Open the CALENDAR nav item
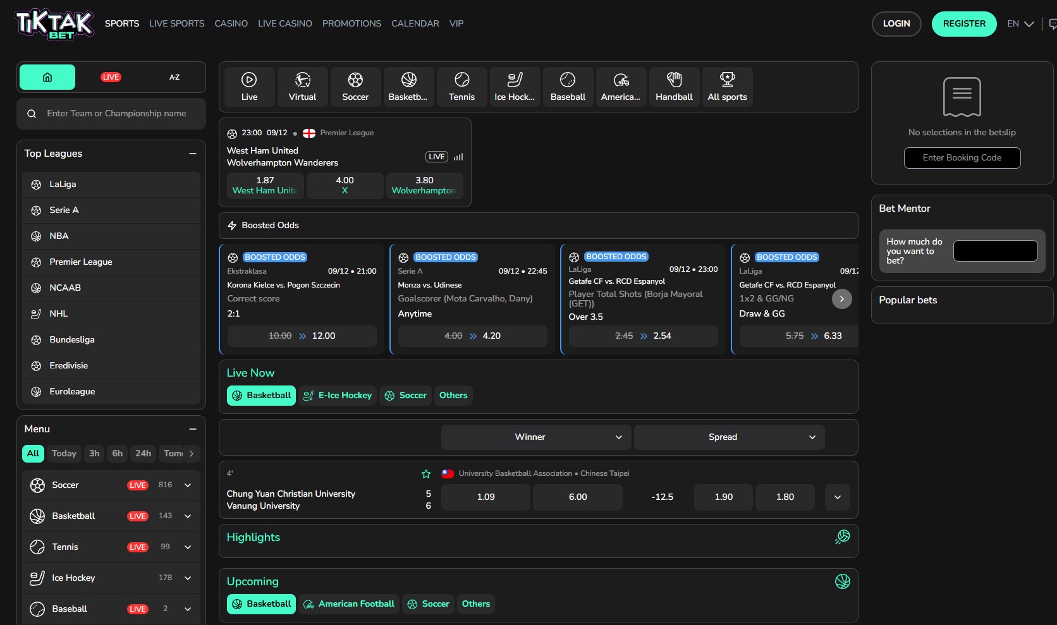Screen dimensions: 1057x625 (x=415, y=24)
